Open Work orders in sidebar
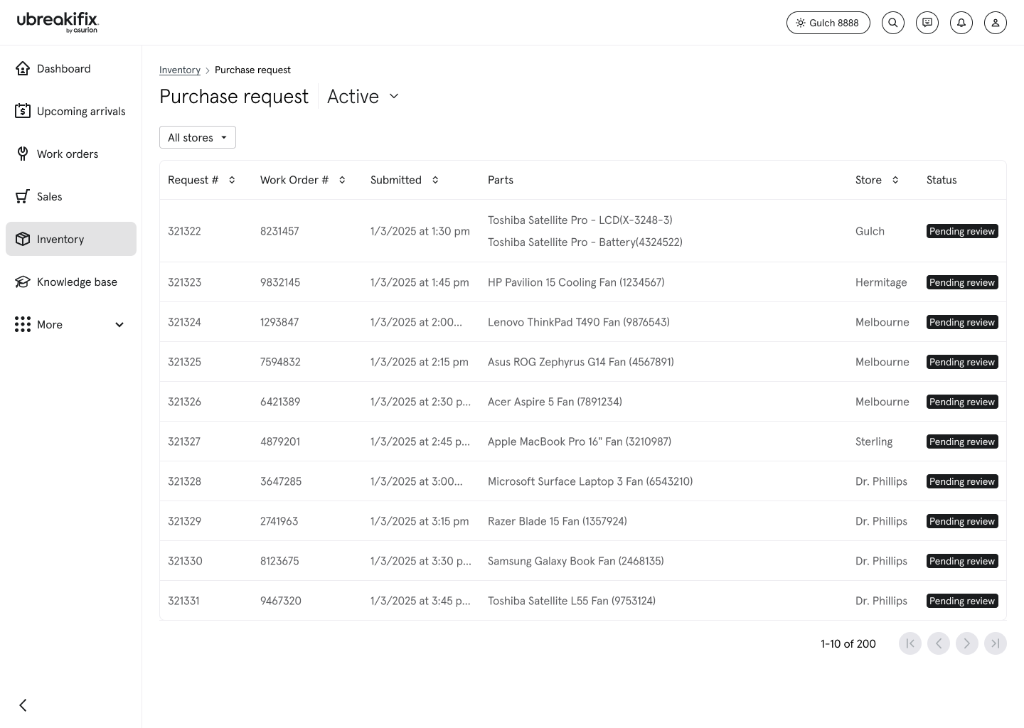 click(x=71, y=154)
